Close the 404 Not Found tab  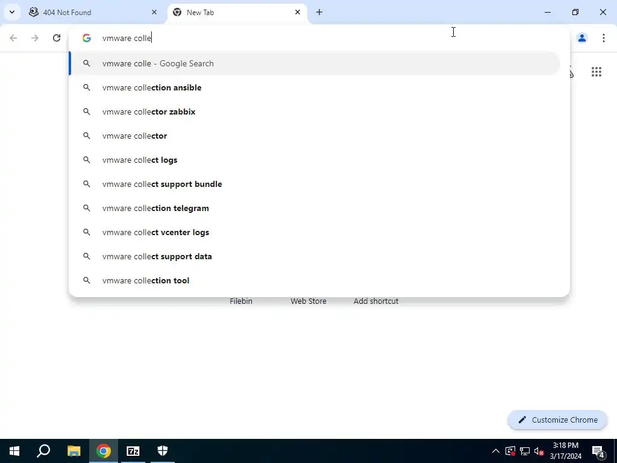pos(154,12)
